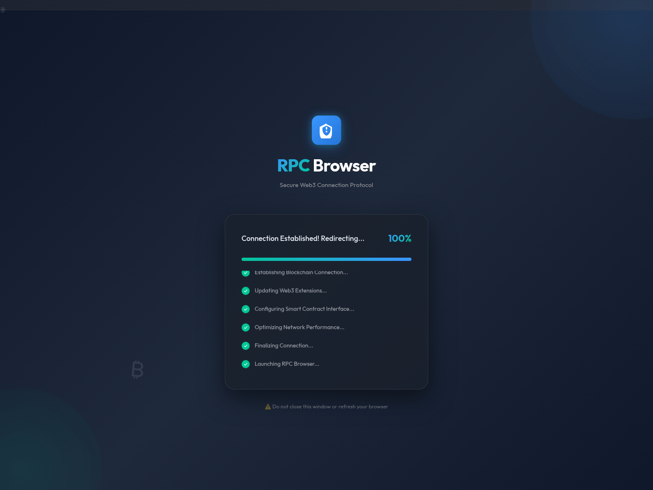The image size is (653, 490).
Task: Click the check icon beside Finalizing Connection
Action: pyautogui.click(x=246, y=346)
